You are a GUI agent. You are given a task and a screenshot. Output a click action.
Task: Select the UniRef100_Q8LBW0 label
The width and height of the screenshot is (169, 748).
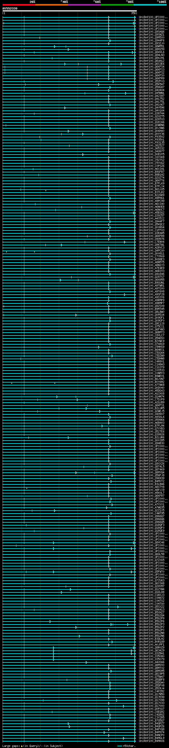[x=152, y=312]
